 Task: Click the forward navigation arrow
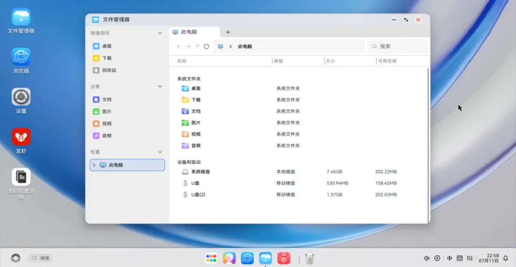click(x=188, y=47)
